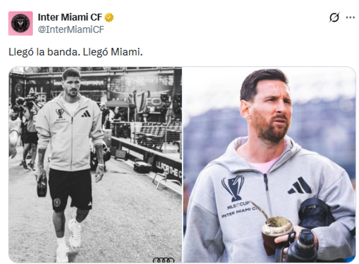Click the Adidas logo on the right hoodie
359x264 pixels.
[299, 186]
